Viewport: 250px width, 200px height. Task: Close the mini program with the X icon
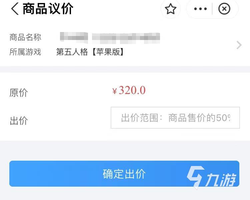coord(224,9)
